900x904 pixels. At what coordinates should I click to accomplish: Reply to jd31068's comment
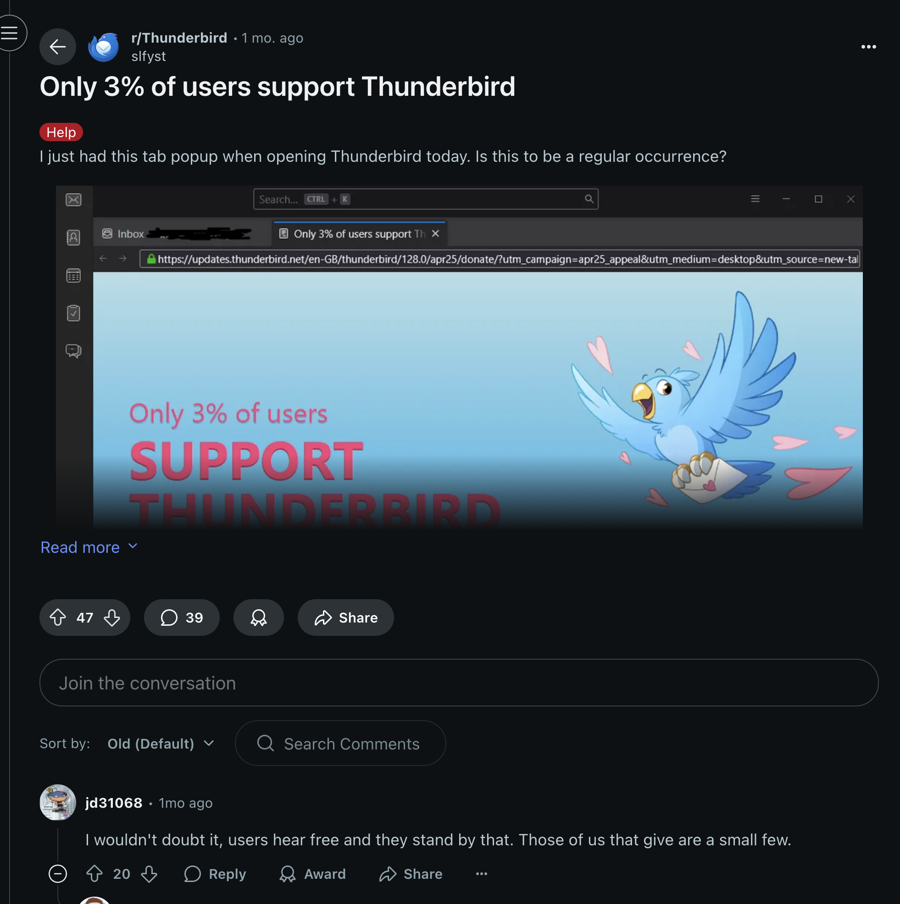click(x=215, y=874)
